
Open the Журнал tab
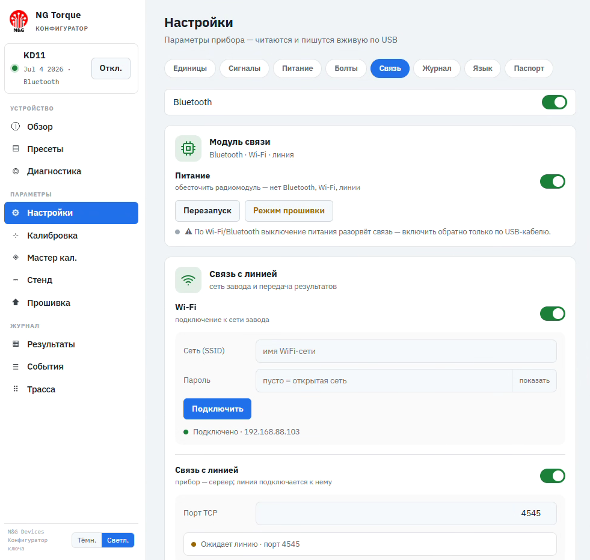click(x=437, y=68)
